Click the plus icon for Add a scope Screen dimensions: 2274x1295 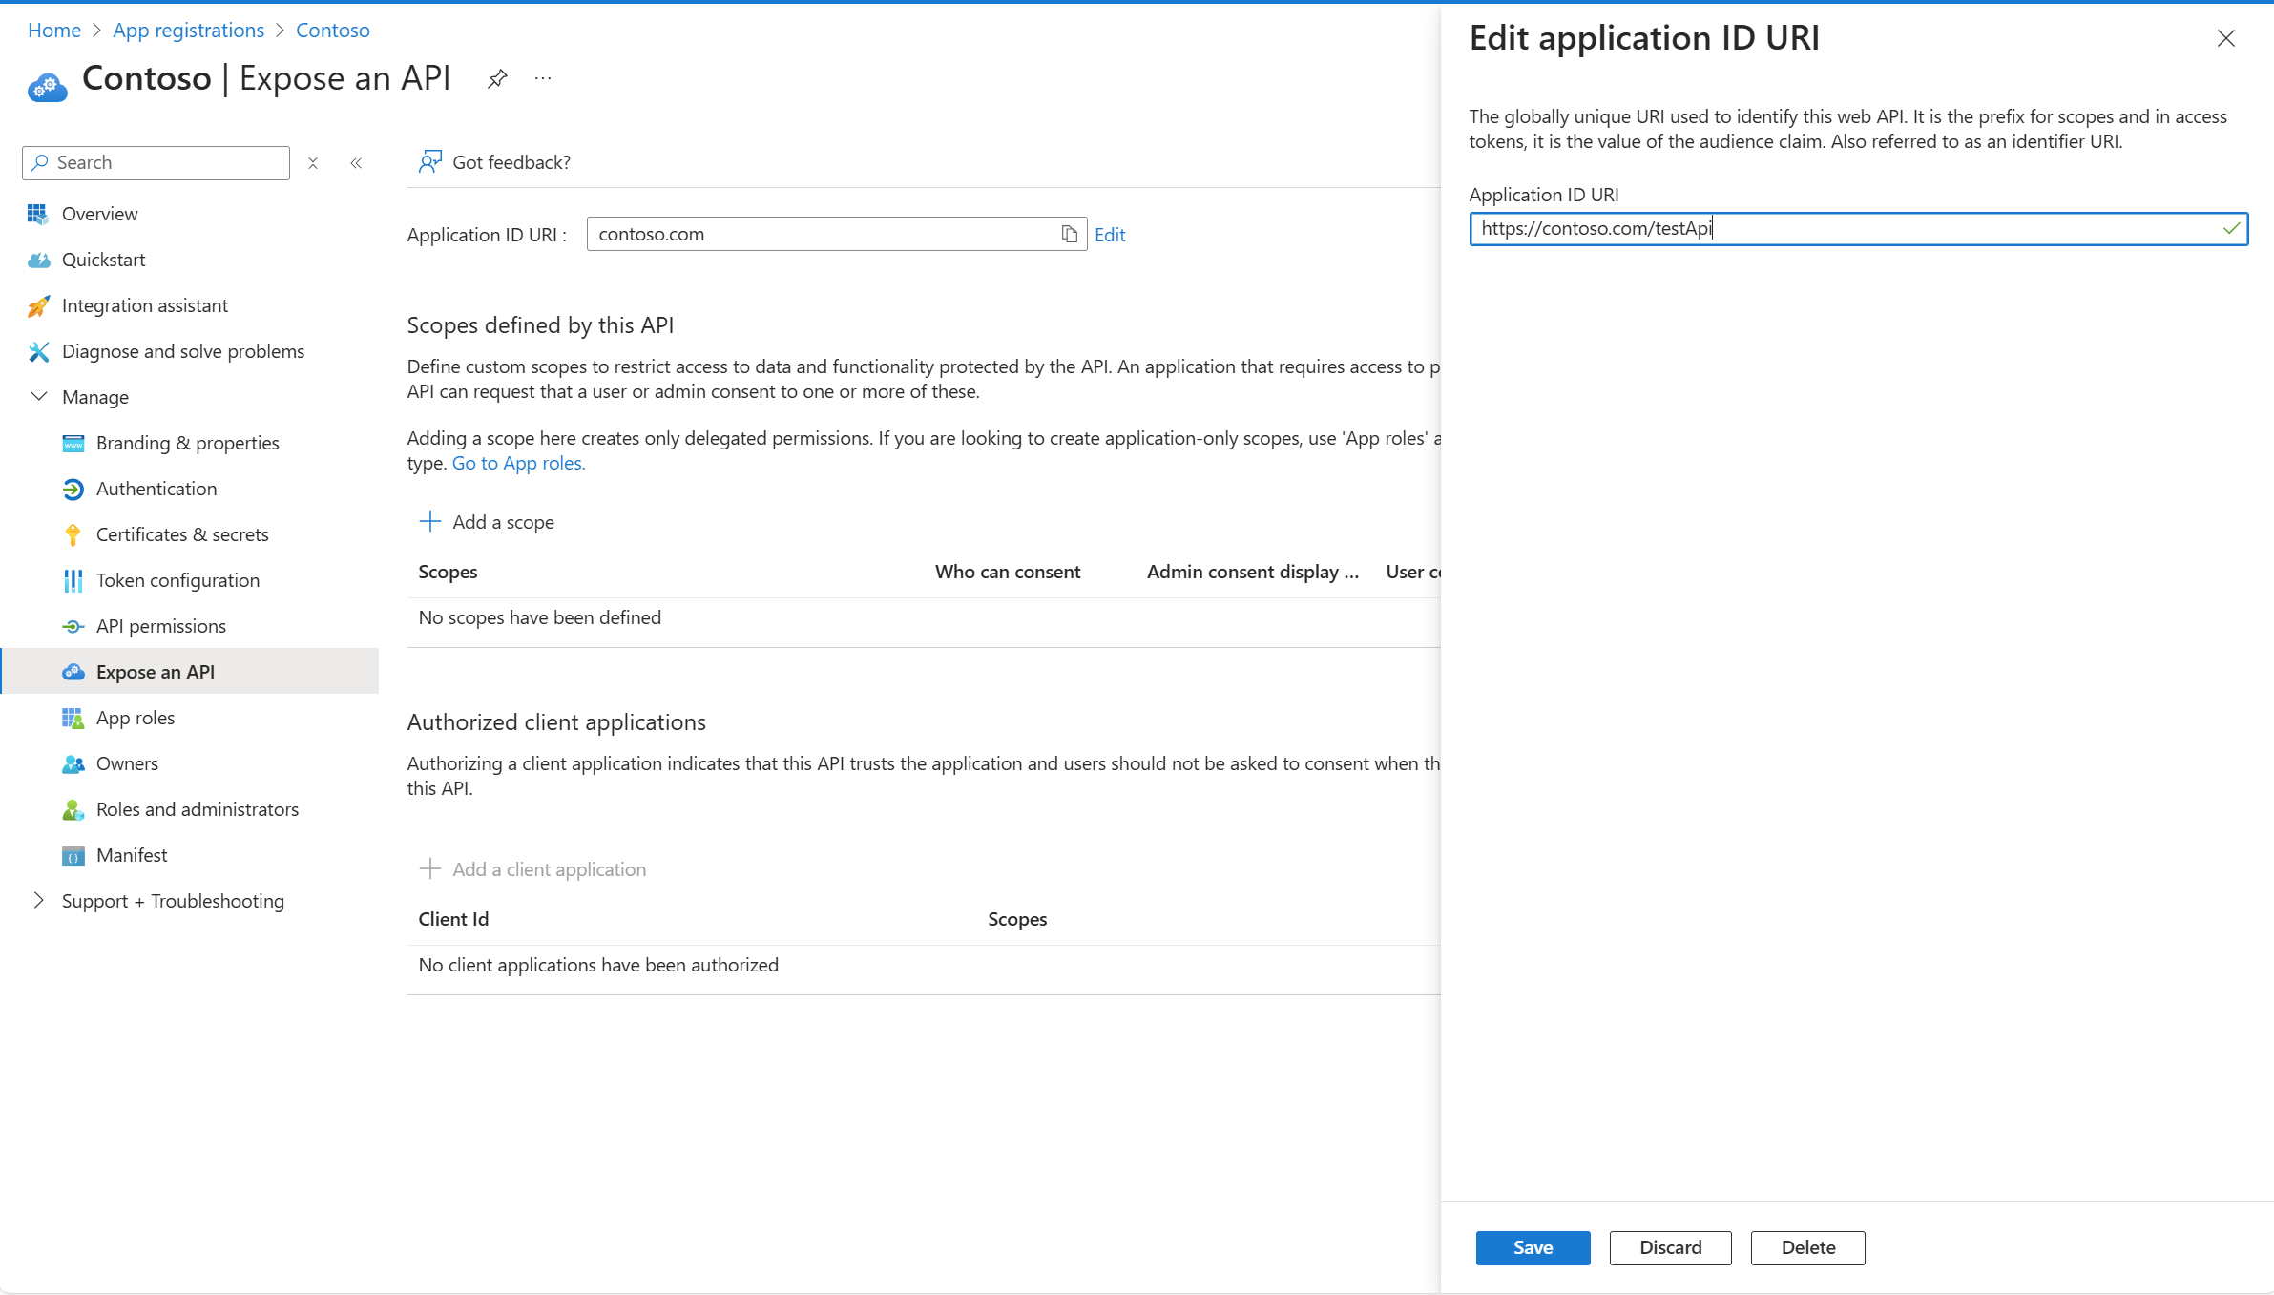430,522
